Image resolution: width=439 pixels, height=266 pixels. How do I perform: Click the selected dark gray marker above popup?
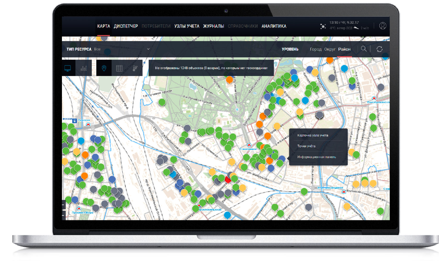tap(319, 115)
